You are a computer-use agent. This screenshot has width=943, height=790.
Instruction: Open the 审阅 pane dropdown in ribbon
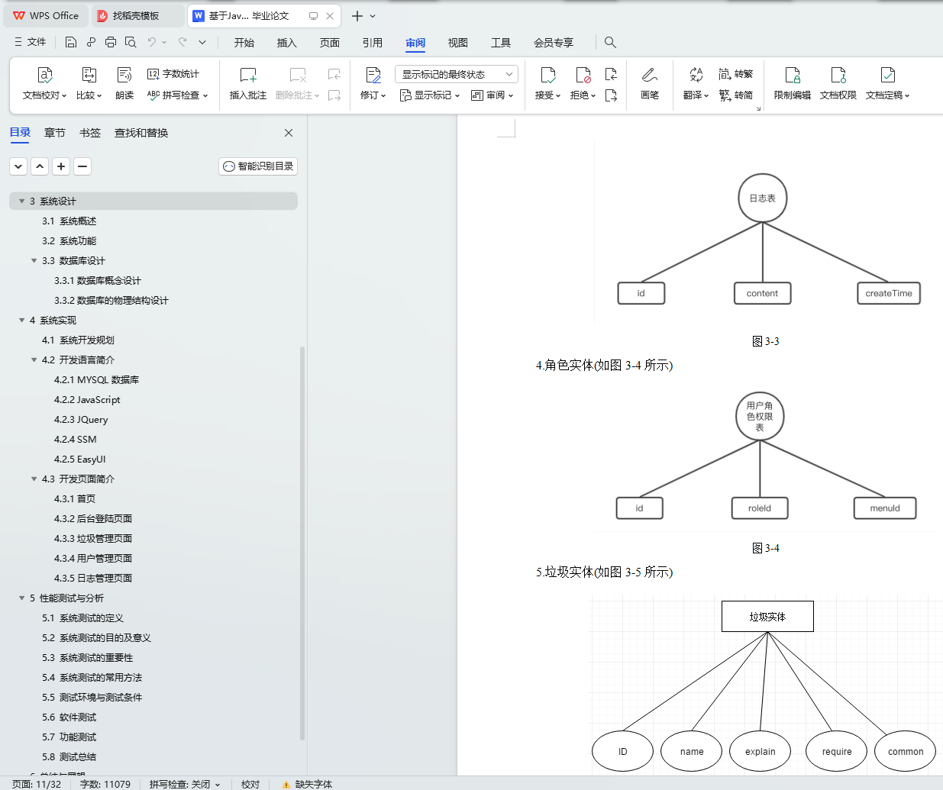[492, 95]
